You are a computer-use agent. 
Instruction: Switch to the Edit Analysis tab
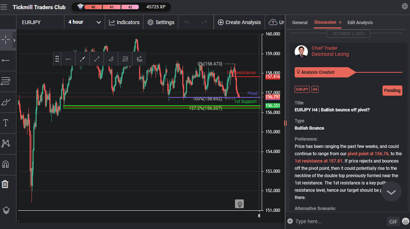[x=360, y=22]
